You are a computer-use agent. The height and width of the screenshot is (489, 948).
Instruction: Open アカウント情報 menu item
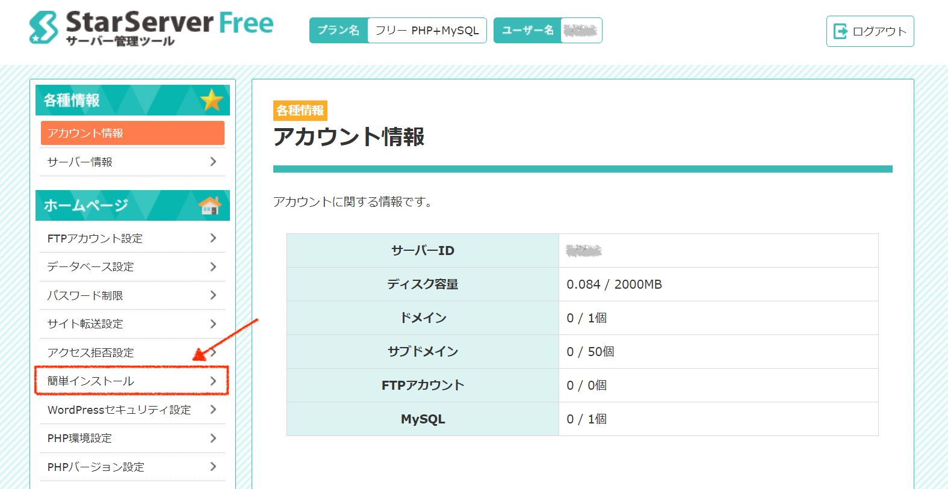tap(132, 133)
